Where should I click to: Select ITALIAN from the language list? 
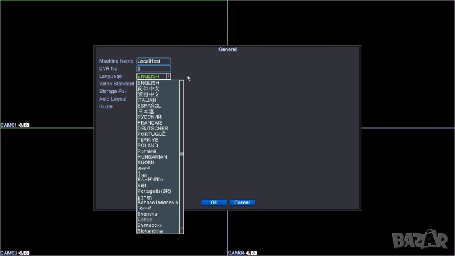147,100
